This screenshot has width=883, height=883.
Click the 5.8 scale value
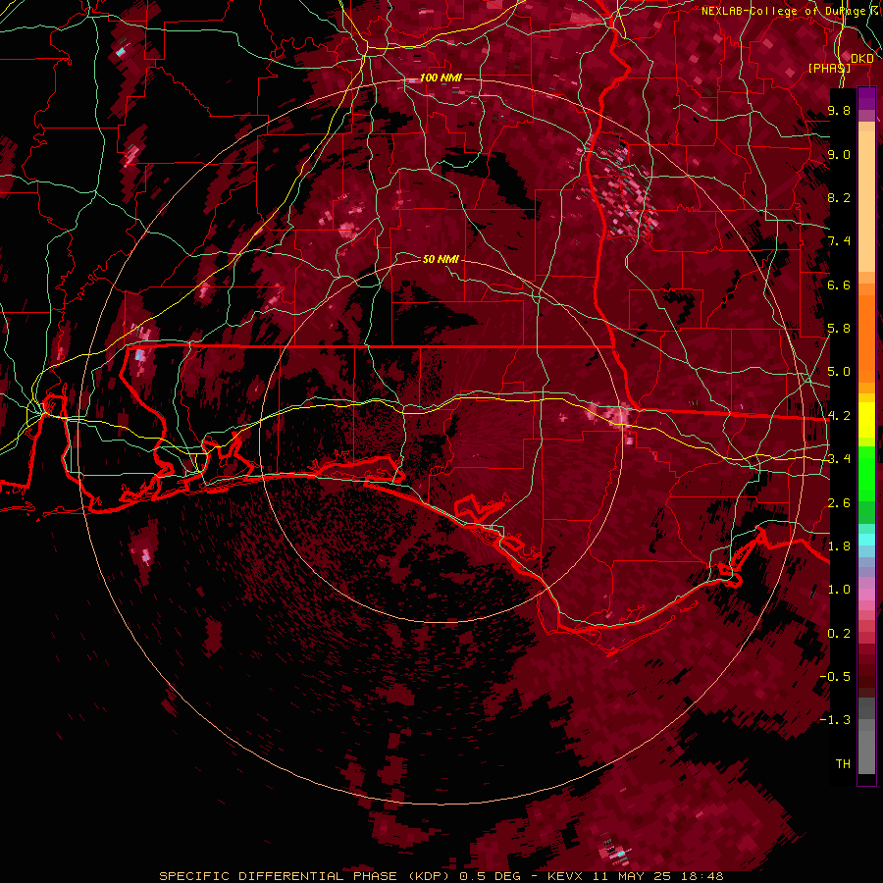(839, 329)
